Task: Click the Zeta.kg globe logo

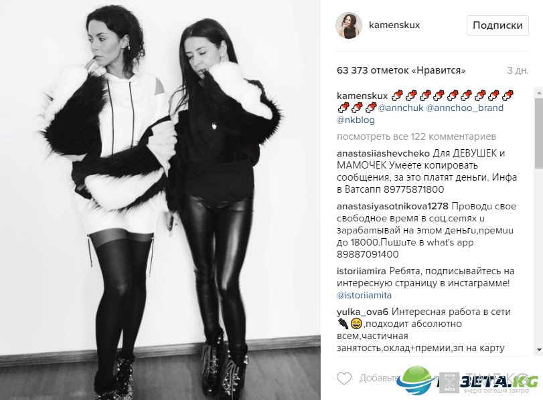Action: tap(415, 380)
